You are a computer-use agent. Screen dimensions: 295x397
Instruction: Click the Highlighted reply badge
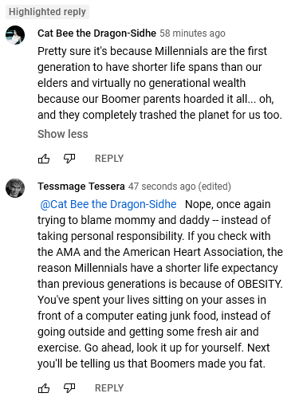47,12
